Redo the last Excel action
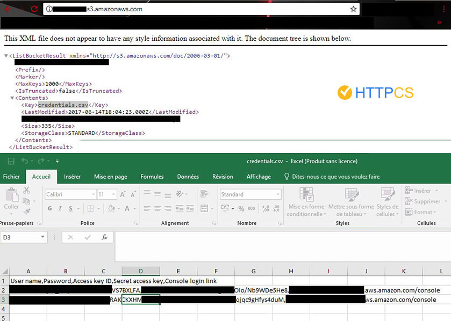This screenshot has width=451, height=321. 41,161
